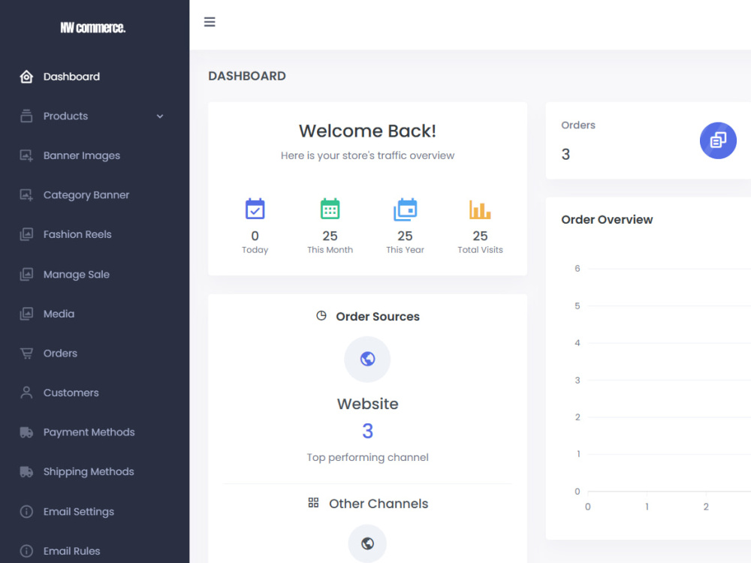Viewport: 751px width, 563px height.
Task: Click the Customers person icon
Action: (x=26, y=393)
